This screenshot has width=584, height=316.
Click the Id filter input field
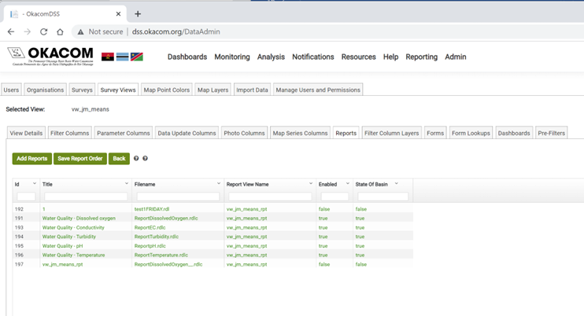tap(26, 197)
